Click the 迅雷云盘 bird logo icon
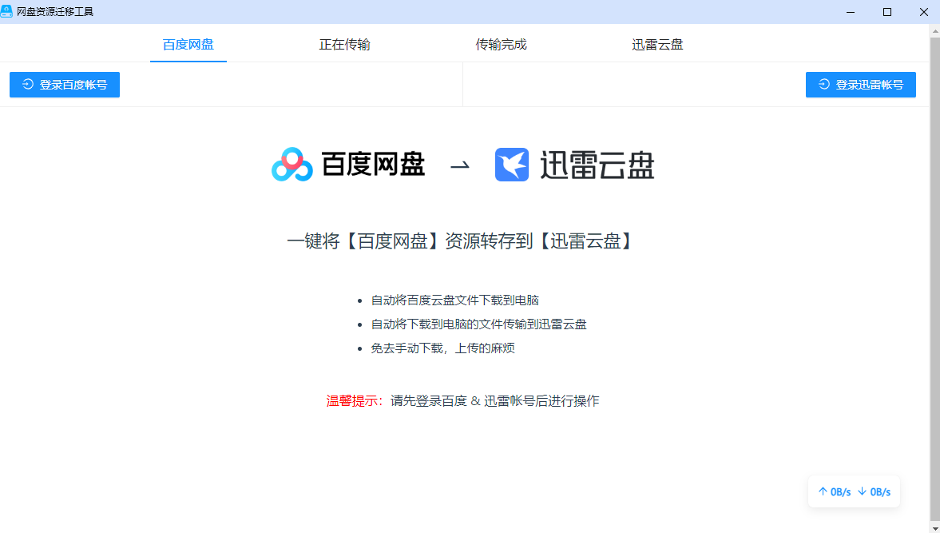The width and height of the screenshot is (940, 533). tap(513, 163)
